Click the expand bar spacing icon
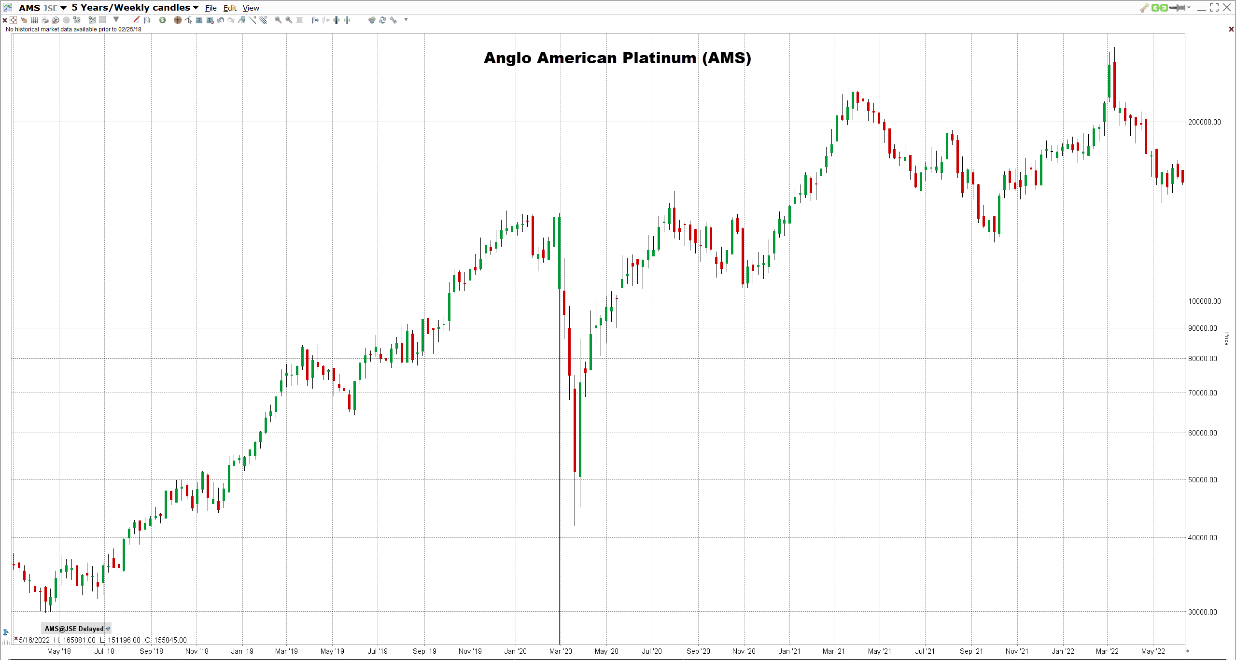Screen dimensions: 1236x660 (337, 20)
